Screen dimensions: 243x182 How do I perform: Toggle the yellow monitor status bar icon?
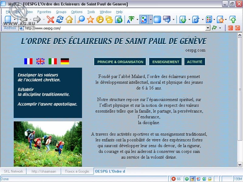click(x=210, y=179)
